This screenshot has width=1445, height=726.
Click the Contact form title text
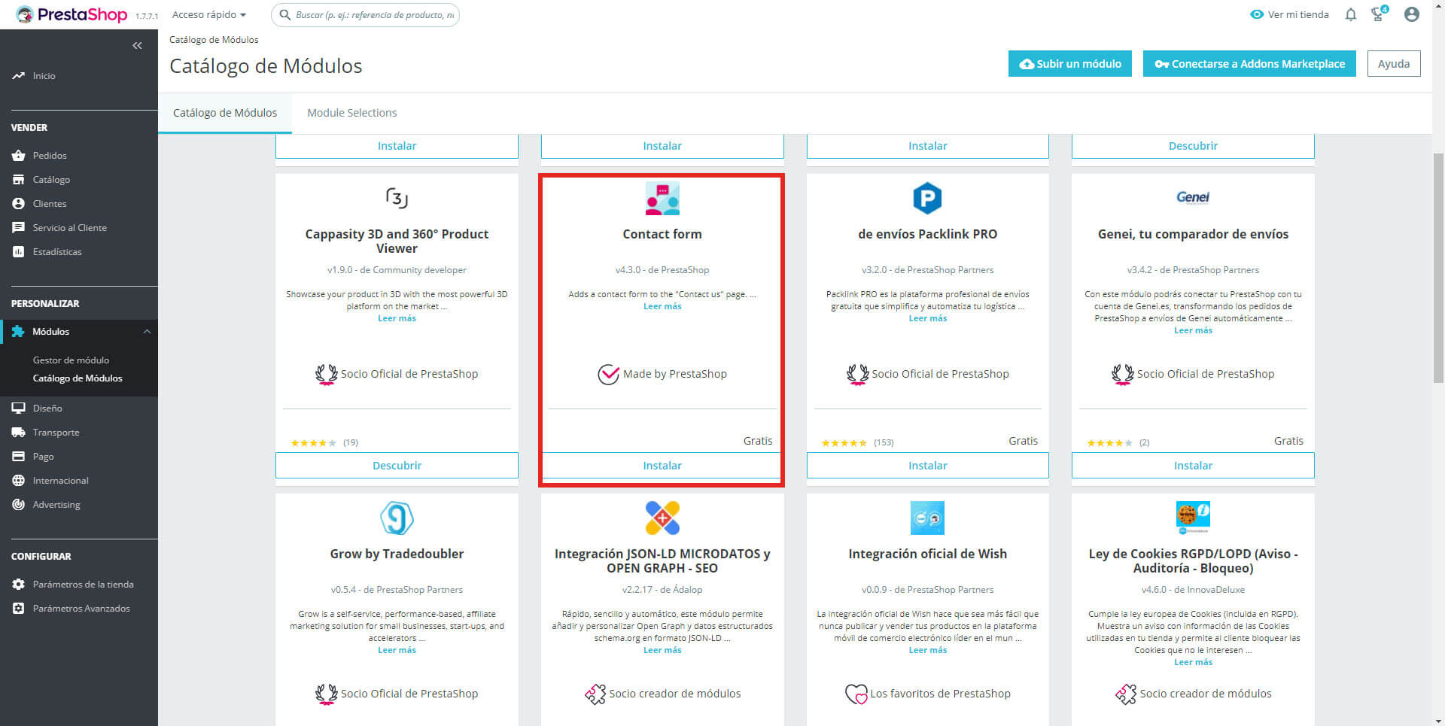[x=662, y=234]
